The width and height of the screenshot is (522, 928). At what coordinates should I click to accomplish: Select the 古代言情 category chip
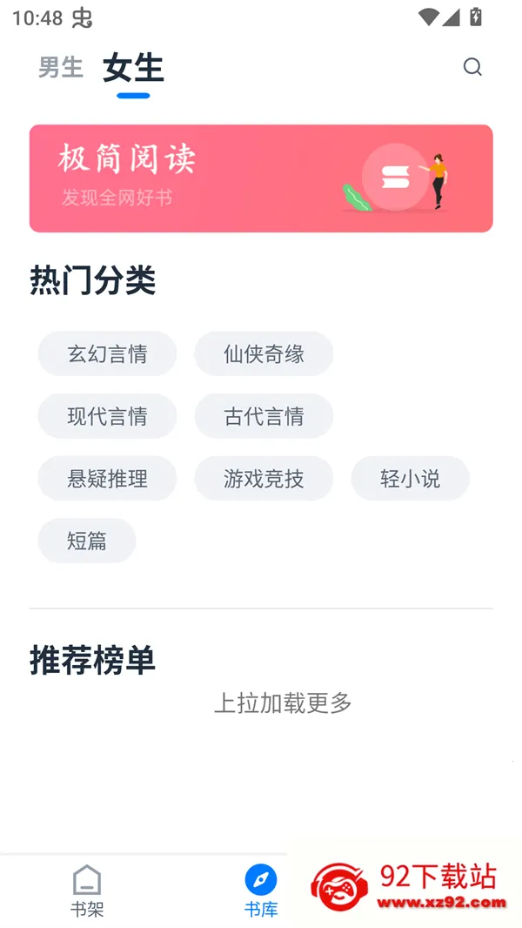point(264,416)
